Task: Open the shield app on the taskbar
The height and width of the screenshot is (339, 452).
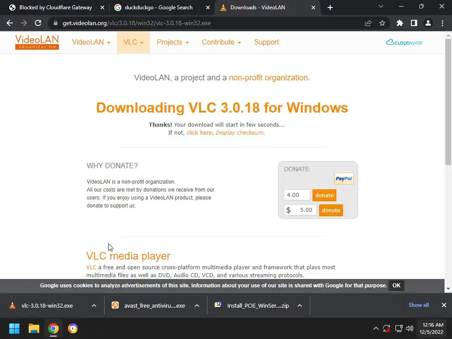Action: 73,328
